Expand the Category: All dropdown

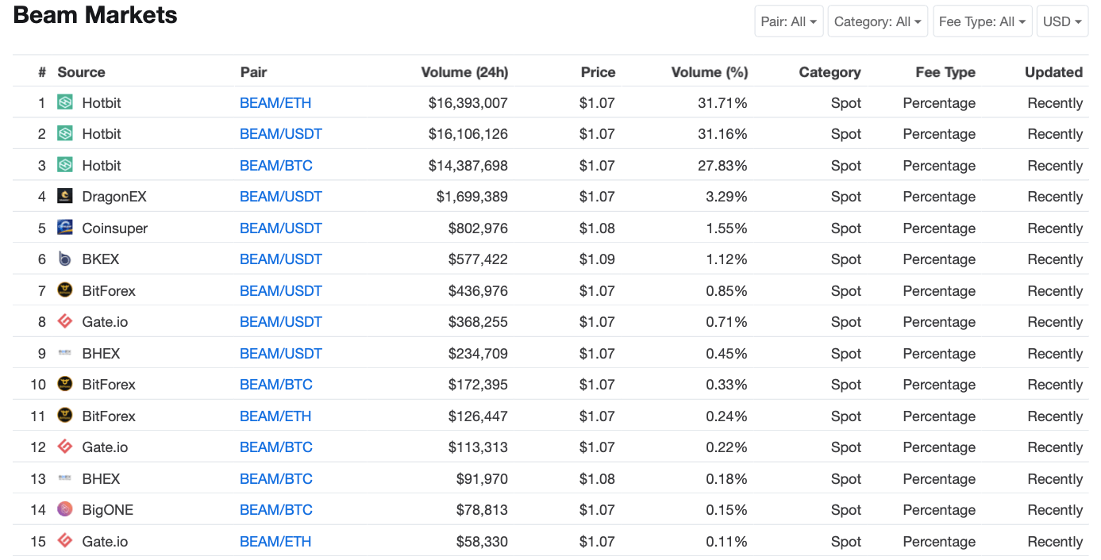(x=877, y=21)
